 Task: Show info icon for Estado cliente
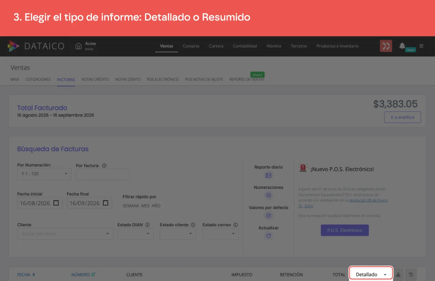point(193,225)
